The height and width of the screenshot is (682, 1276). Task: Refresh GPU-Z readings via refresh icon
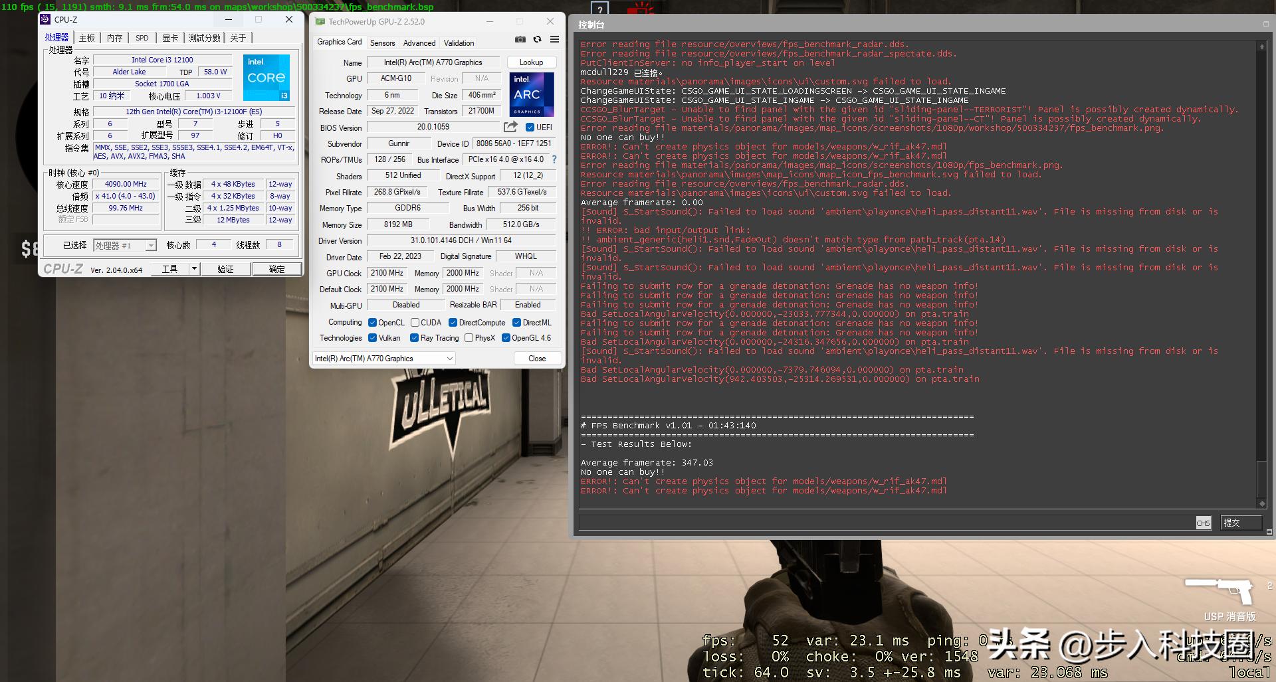click(x=537, y=39)
